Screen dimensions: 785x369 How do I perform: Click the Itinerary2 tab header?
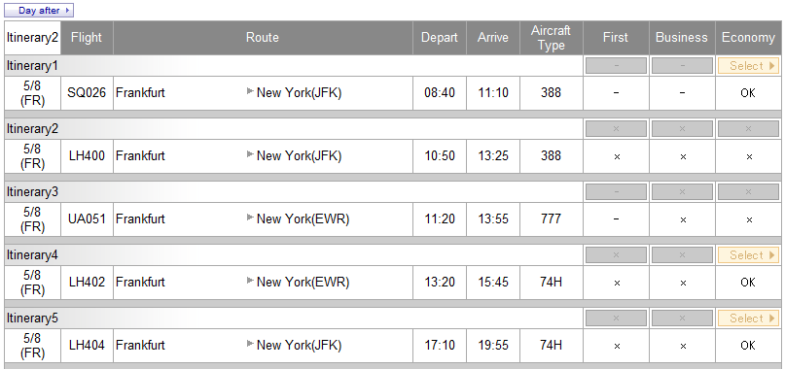click(x=32, y=38)
